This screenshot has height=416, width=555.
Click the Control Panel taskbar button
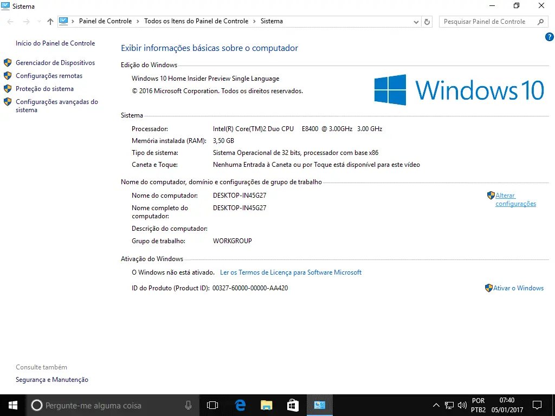coord(320,405)
